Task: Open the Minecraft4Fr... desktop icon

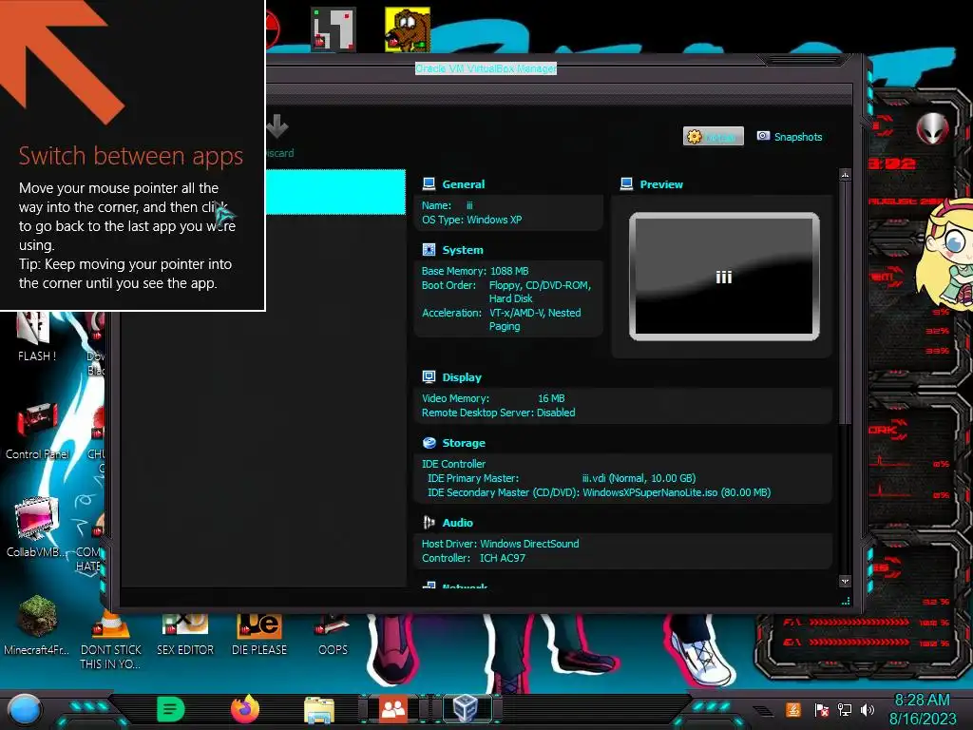Action: [x=37, y=625]
